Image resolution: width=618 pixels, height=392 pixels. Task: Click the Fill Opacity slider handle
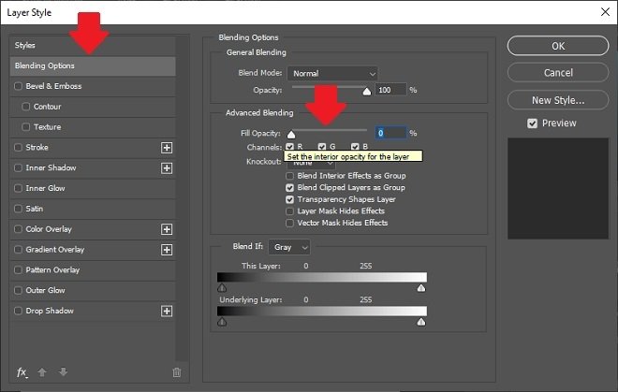(x=291, y=135)
